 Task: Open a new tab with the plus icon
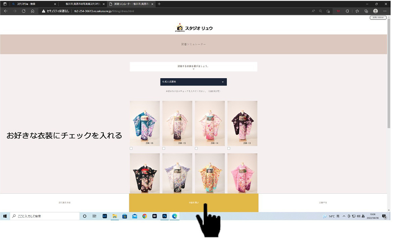(159, 4)
